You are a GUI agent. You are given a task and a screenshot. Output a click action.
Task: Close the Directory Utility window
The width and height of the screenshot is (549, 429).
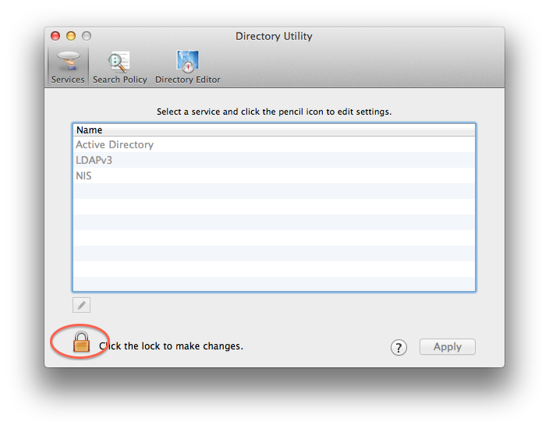[x=55, y=36]
